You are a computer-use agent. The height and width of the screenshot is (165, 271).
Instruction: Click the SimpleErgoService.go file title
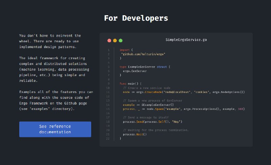pyautogui.click(x=186, y=40)
